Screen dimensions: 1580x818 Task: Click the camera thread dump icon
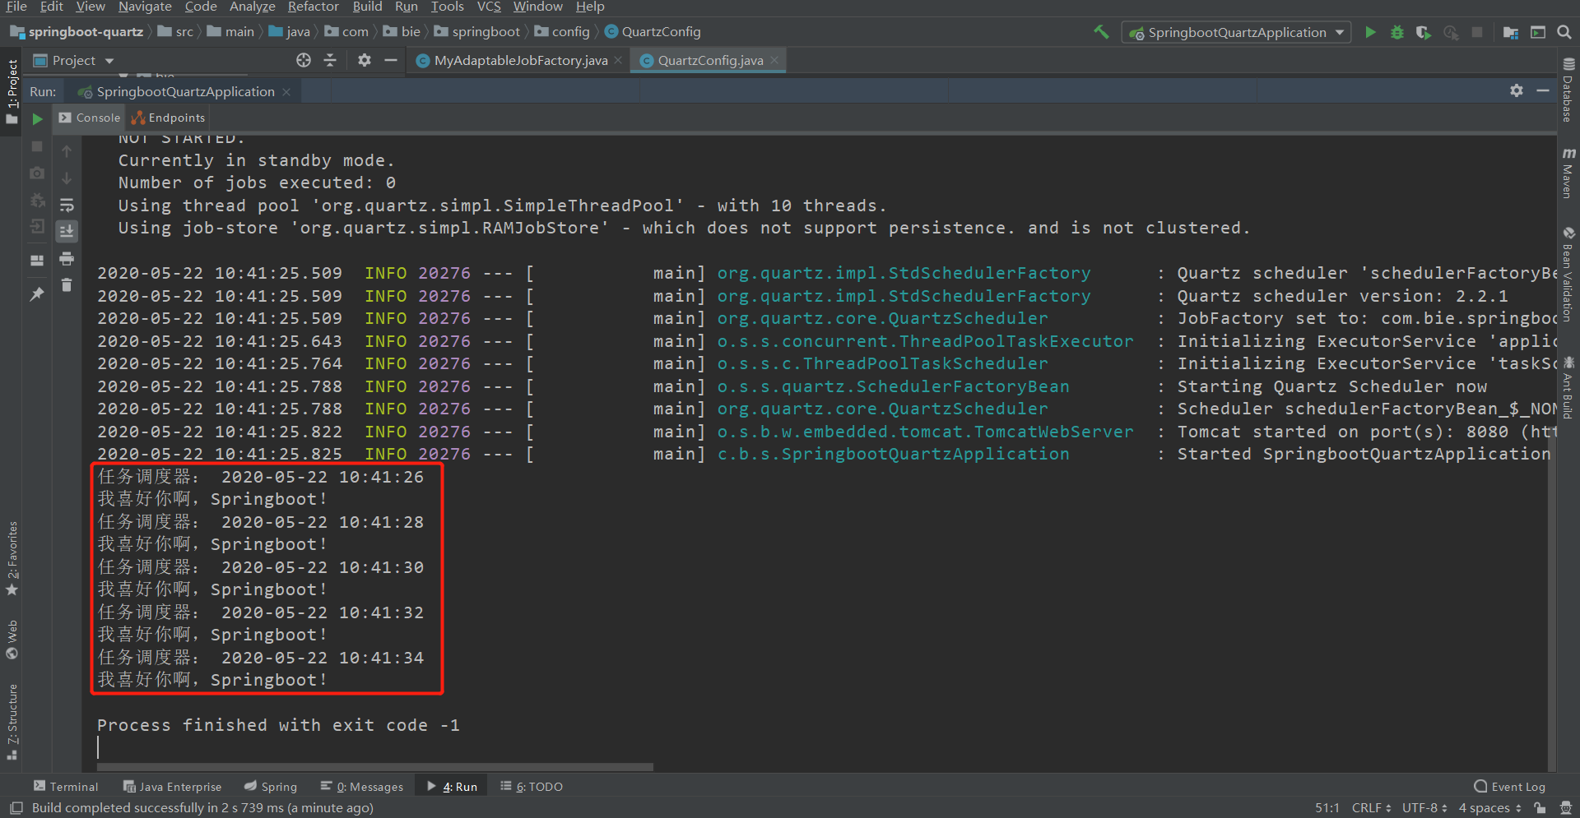(37, 173)
